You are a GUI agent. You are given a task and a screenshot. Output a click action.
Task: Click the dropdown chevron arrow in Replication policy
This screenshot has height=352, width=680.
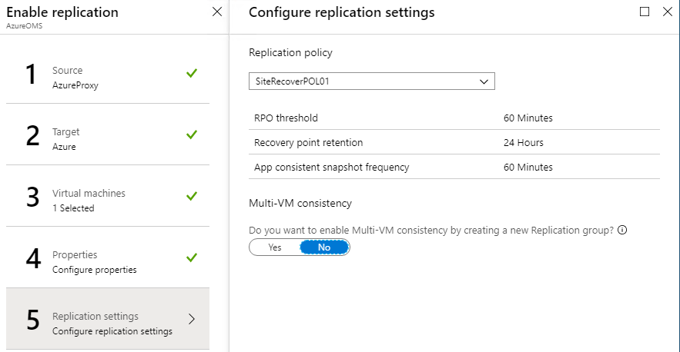click(484, 81)
